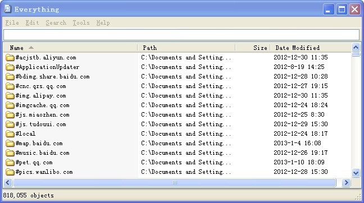Sort by the Name column header
Image resolution: width=364 pixels, height=203 pixels.
[70, 48]
